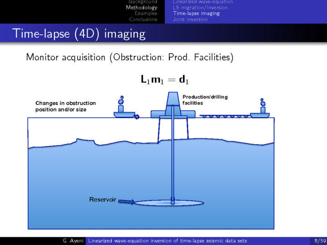Click the right survey vessel towing the streamer
The width and height of the screenshot is (327, 245).
(x=262, y=112)
